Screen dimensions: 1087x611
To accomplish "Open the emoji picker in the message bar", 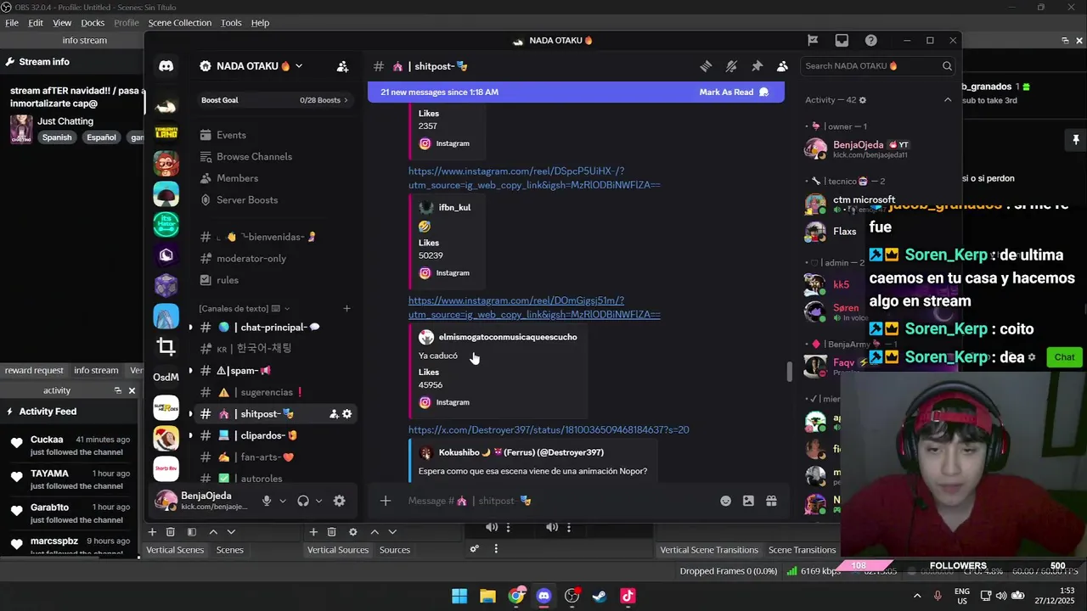I will pos(725,501).
